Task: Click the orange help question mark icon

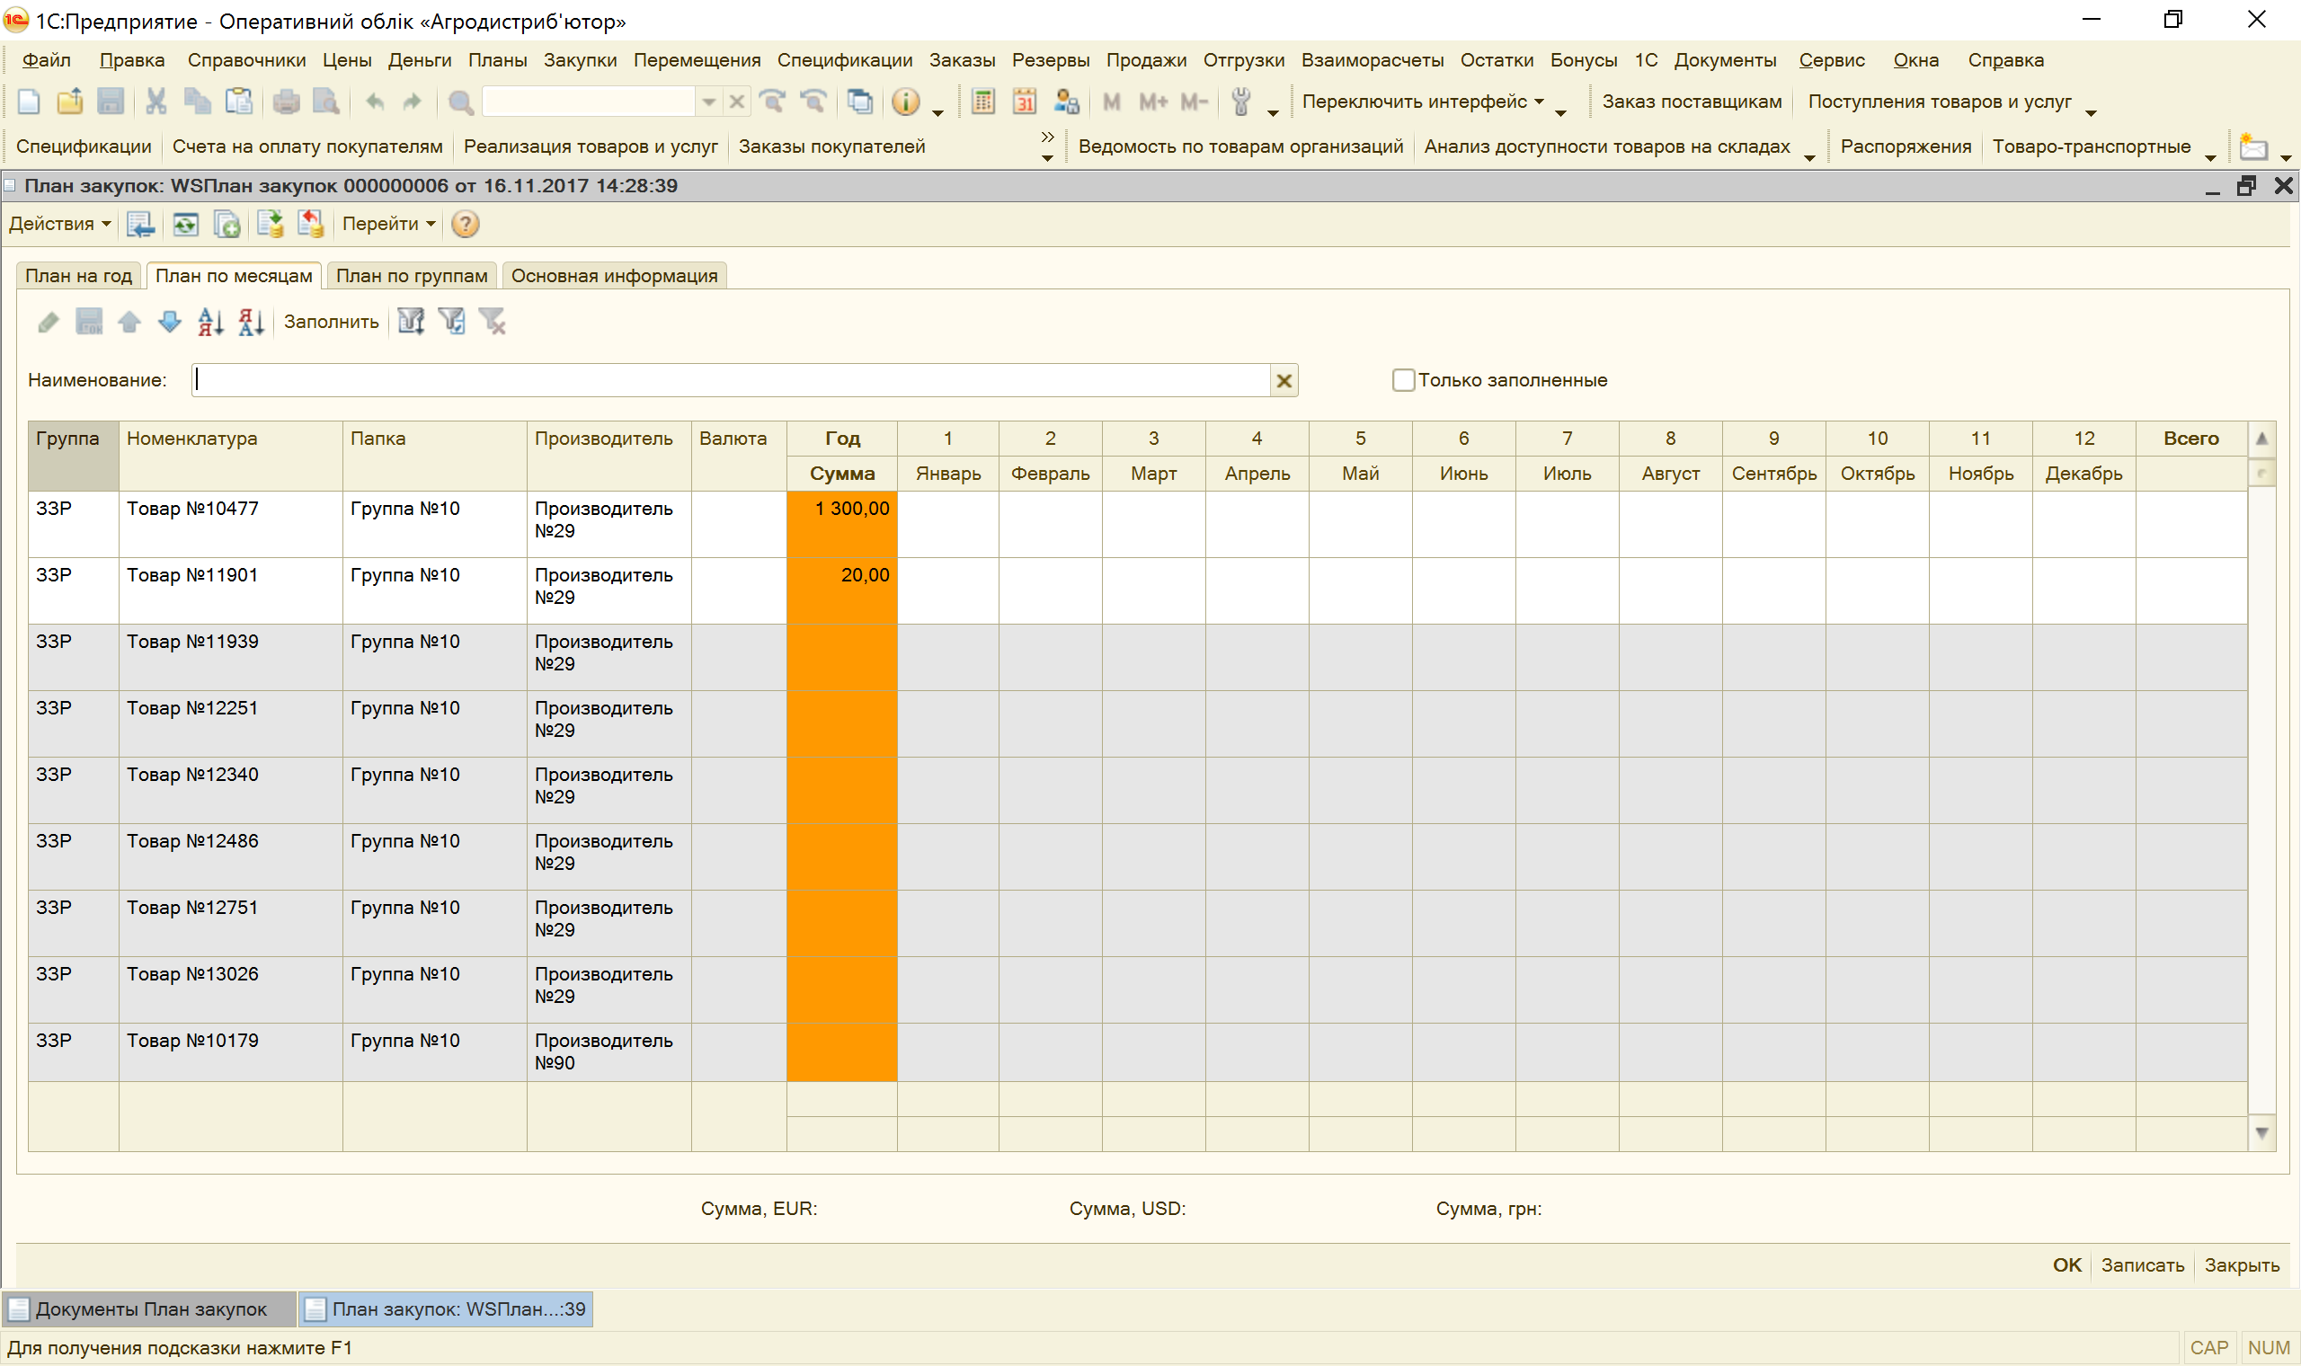Action: point(466,224)
